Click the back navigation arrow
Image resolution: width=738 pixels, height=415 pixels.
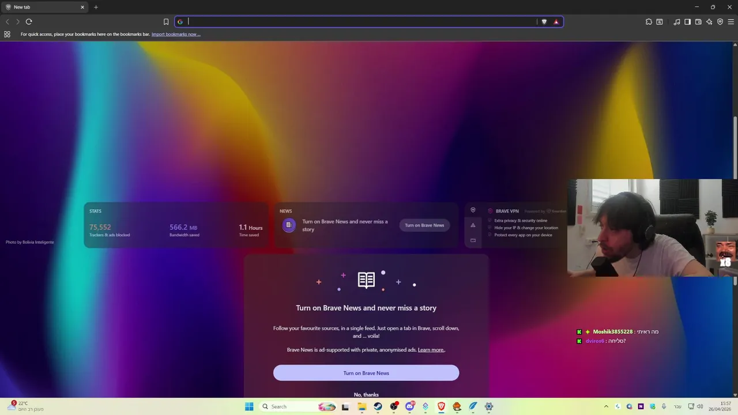point(7,22)
